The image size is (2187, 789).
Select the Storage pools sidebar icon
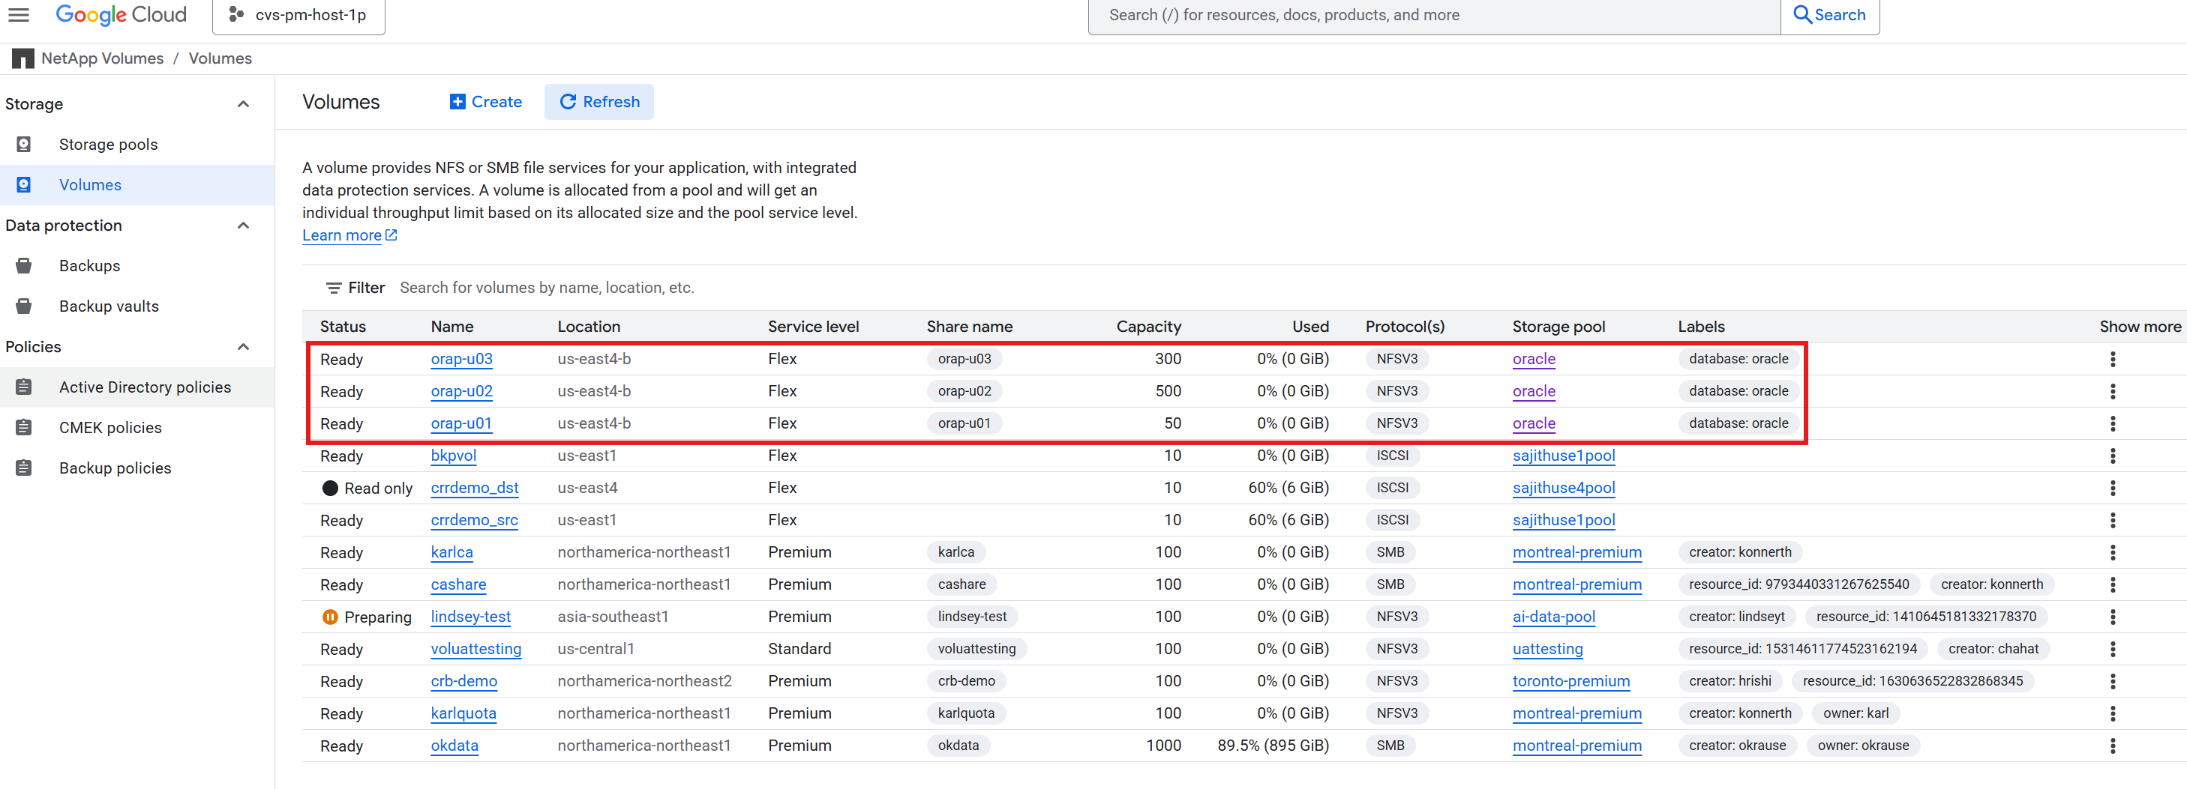pyautogui.click(x=23, y=144)
